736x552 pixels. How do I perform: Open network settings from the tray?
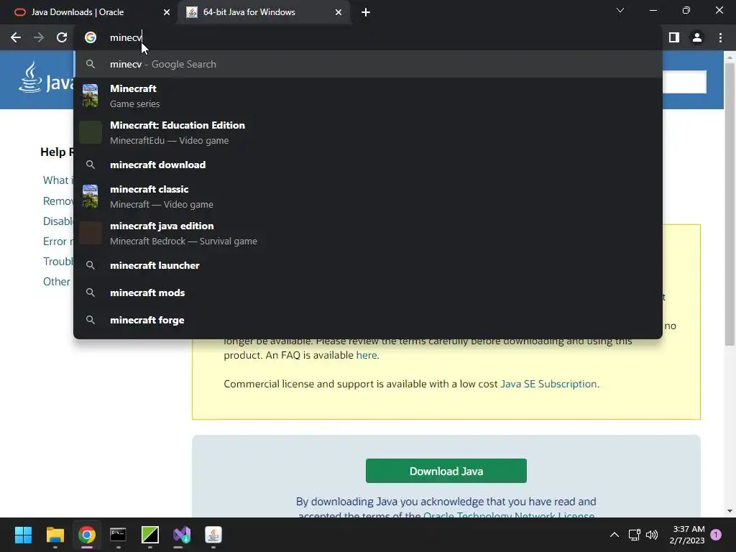[x=635, y=535]
